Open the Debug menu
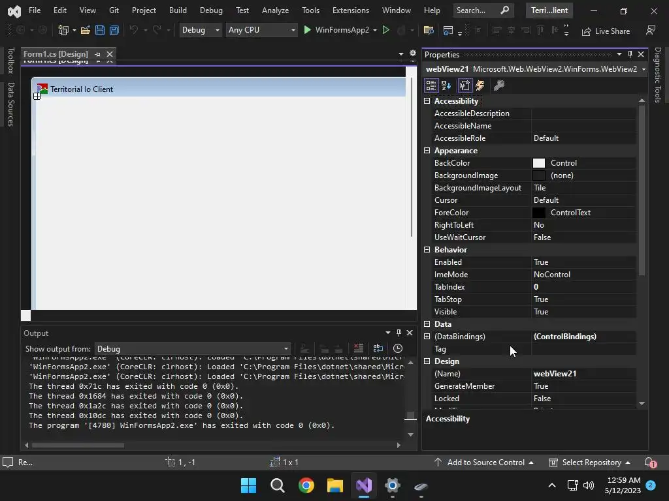This screenshot has height=501, width=669. (x=211, y=10)
